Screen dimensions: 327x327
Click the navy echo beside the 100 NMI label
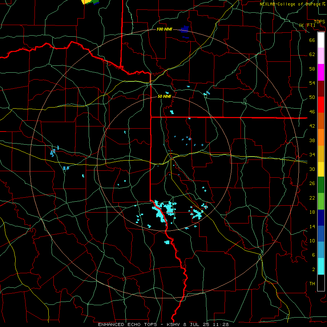pyautogui.click(x=185, y=29)
